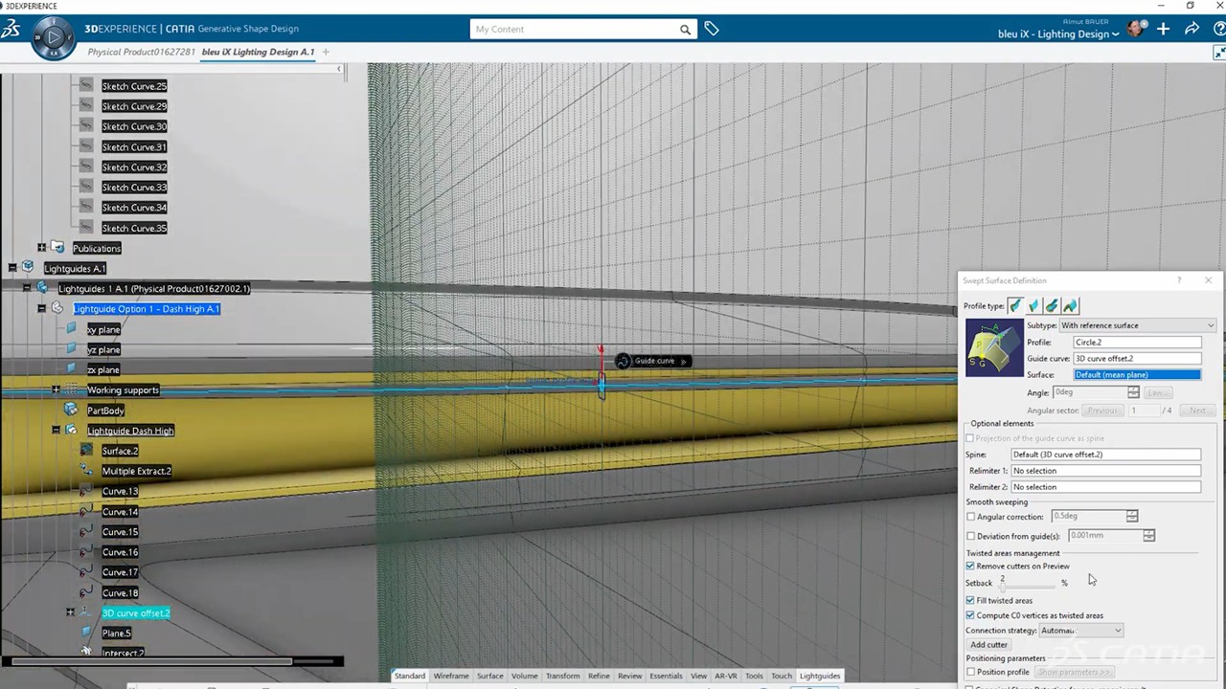Click the Surface.2 icon in the tree
The image size is (1226, 689).
click(x=86, y=451)
